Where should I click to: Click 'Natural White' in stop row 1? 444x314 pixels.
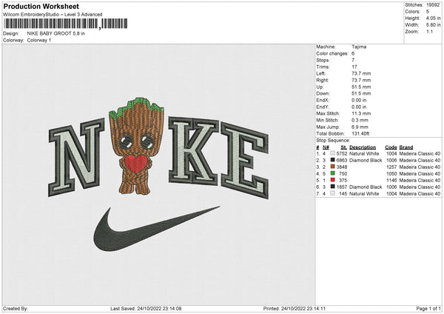364,153
